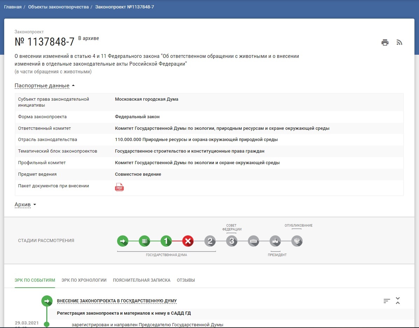This screenshot has height=328, width=419.
Task: Click the bill title about animal treatment law
Action: 157,60
